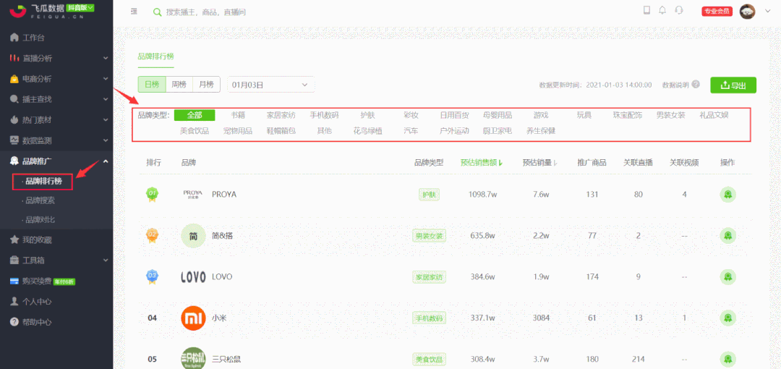Image resolution: width=781 pixels, height=369 pixels.
Task: Click the hamburger menu collapse icon
Action: [134, 12]
